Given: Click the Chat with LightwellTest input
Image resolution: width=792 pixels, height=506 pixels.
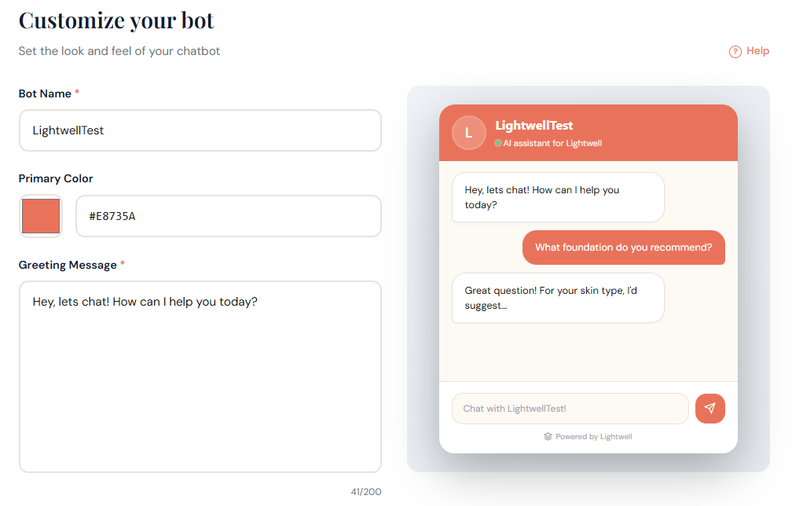Looking at the screenshot, I should (x=570, y=409).
